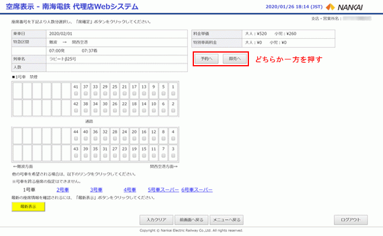Tick seat 37 checkbox
383x236 pixels.
point(86,94)
